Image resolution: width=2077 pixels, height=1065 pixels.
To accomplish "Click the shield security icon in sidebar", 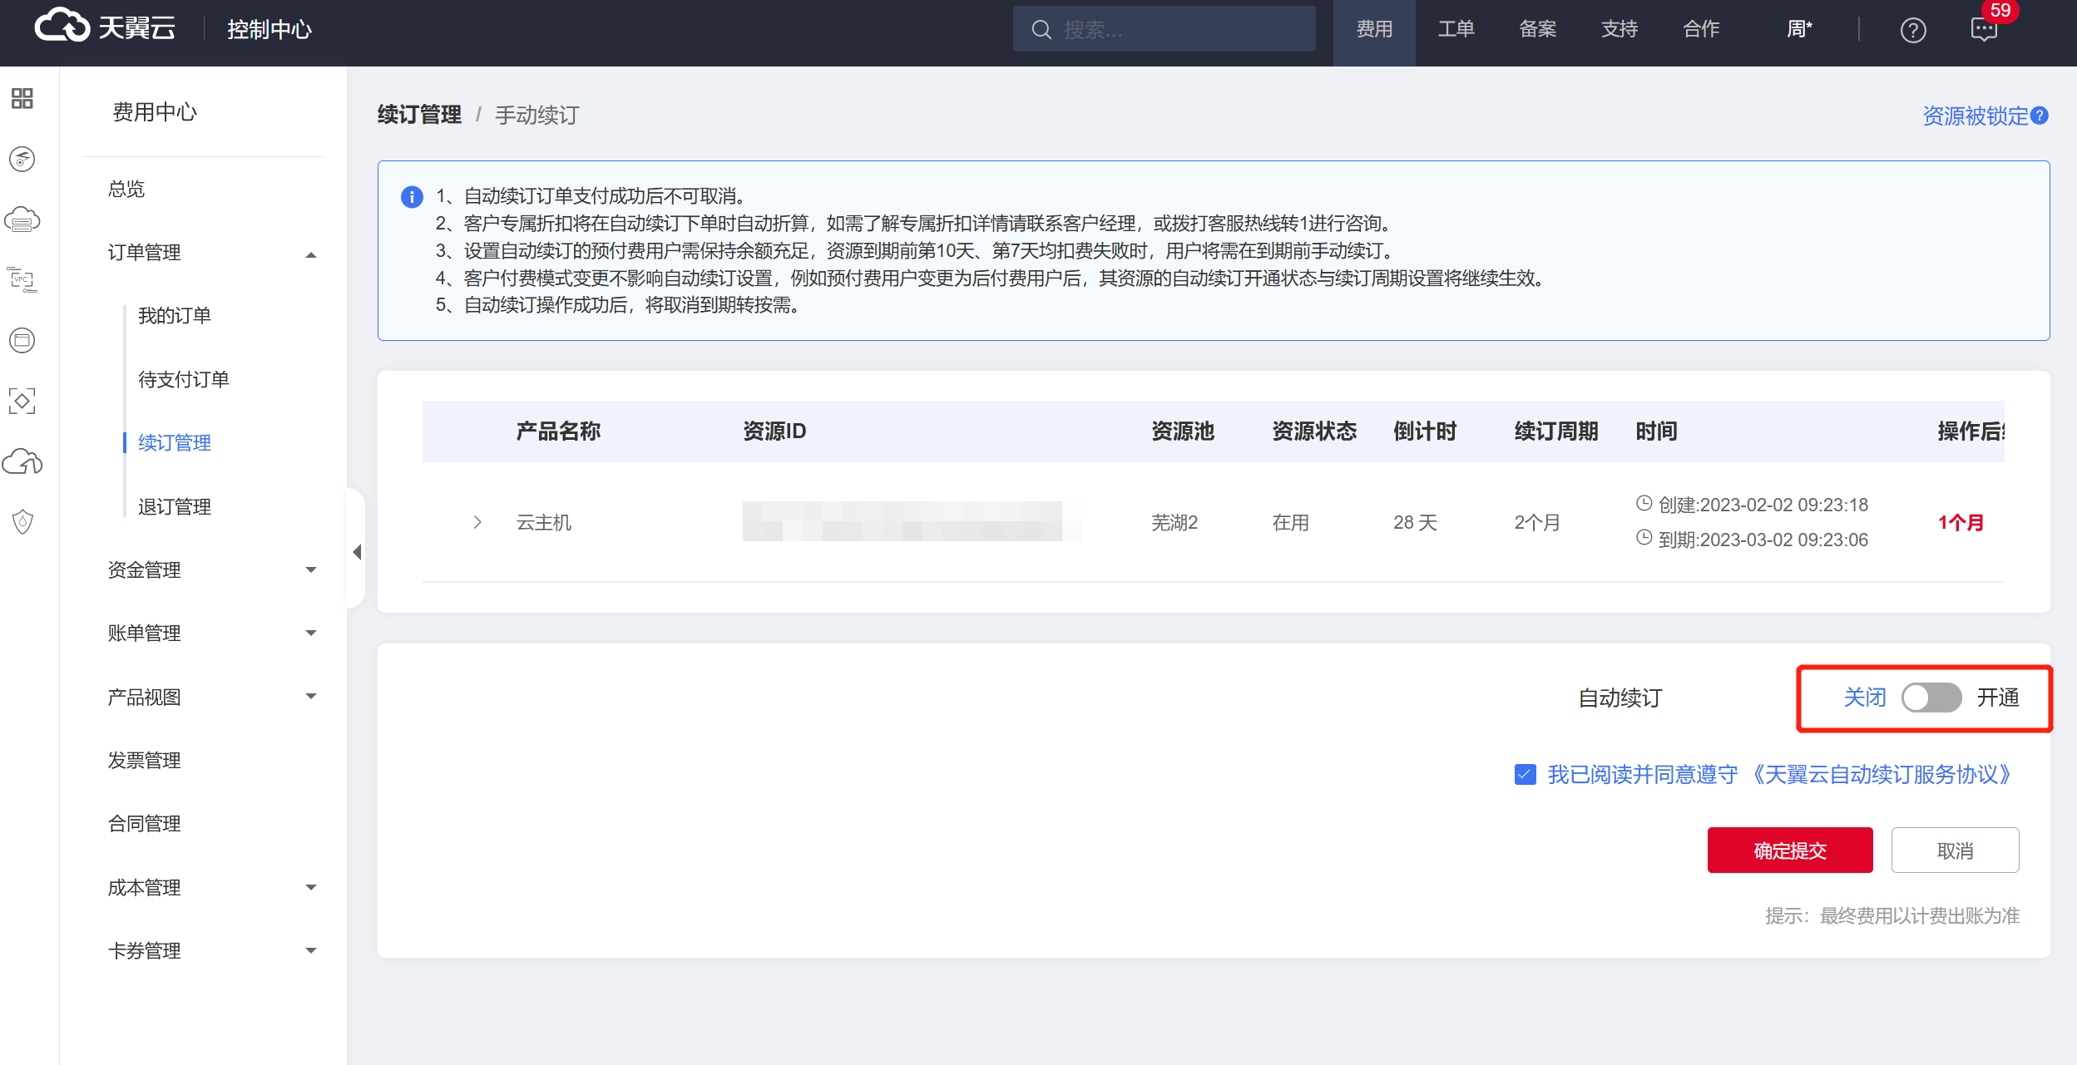I will (x=22, y=522).
